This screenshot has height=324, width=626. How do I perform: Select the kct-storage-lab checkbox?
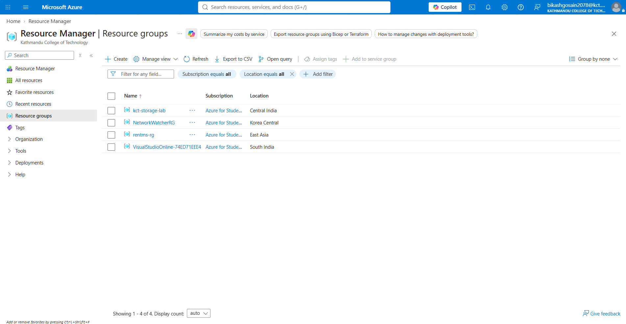112,111
